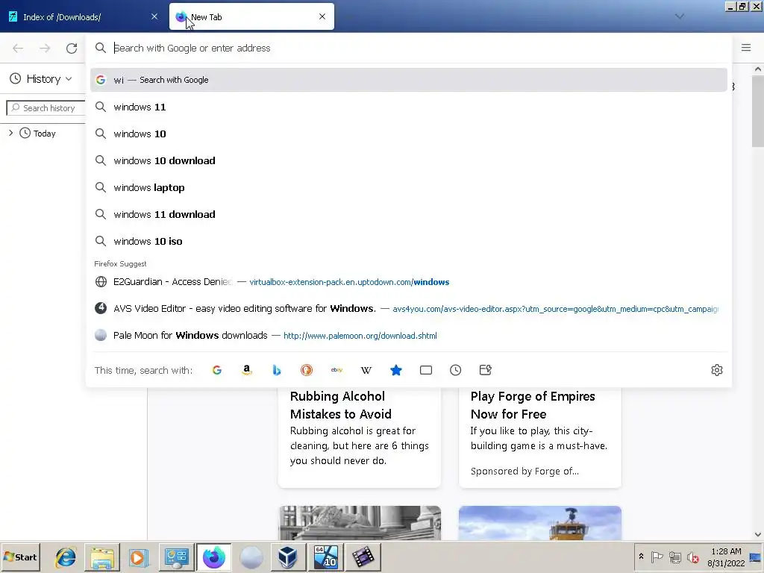
Task: Open Play Forge of Empires sponsored card
Action: 540,437
